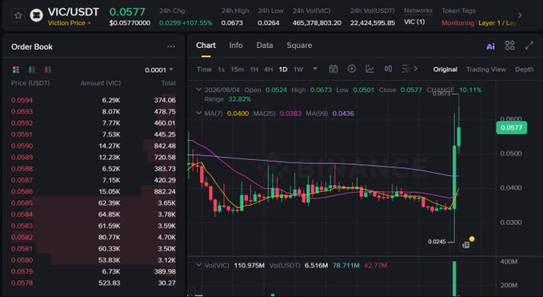Collapse the Vol(VIC) legend chevron
543x297 pixels.
click(199, 265)
